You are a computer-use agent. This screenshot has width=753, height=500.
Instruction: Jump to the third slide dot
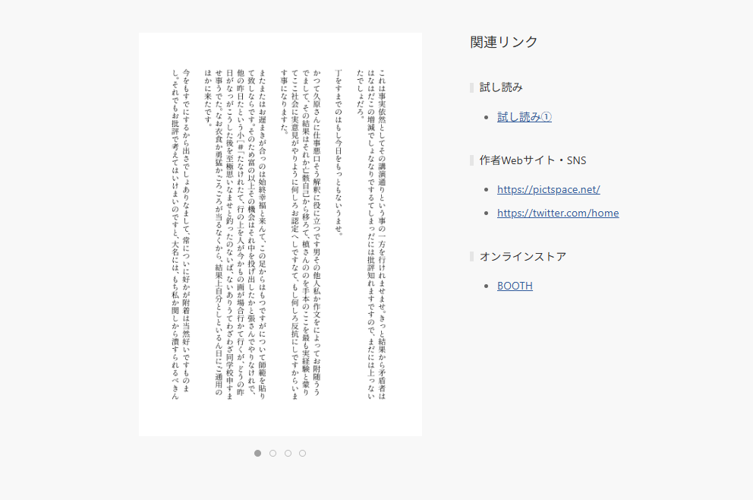click(288, 453)
